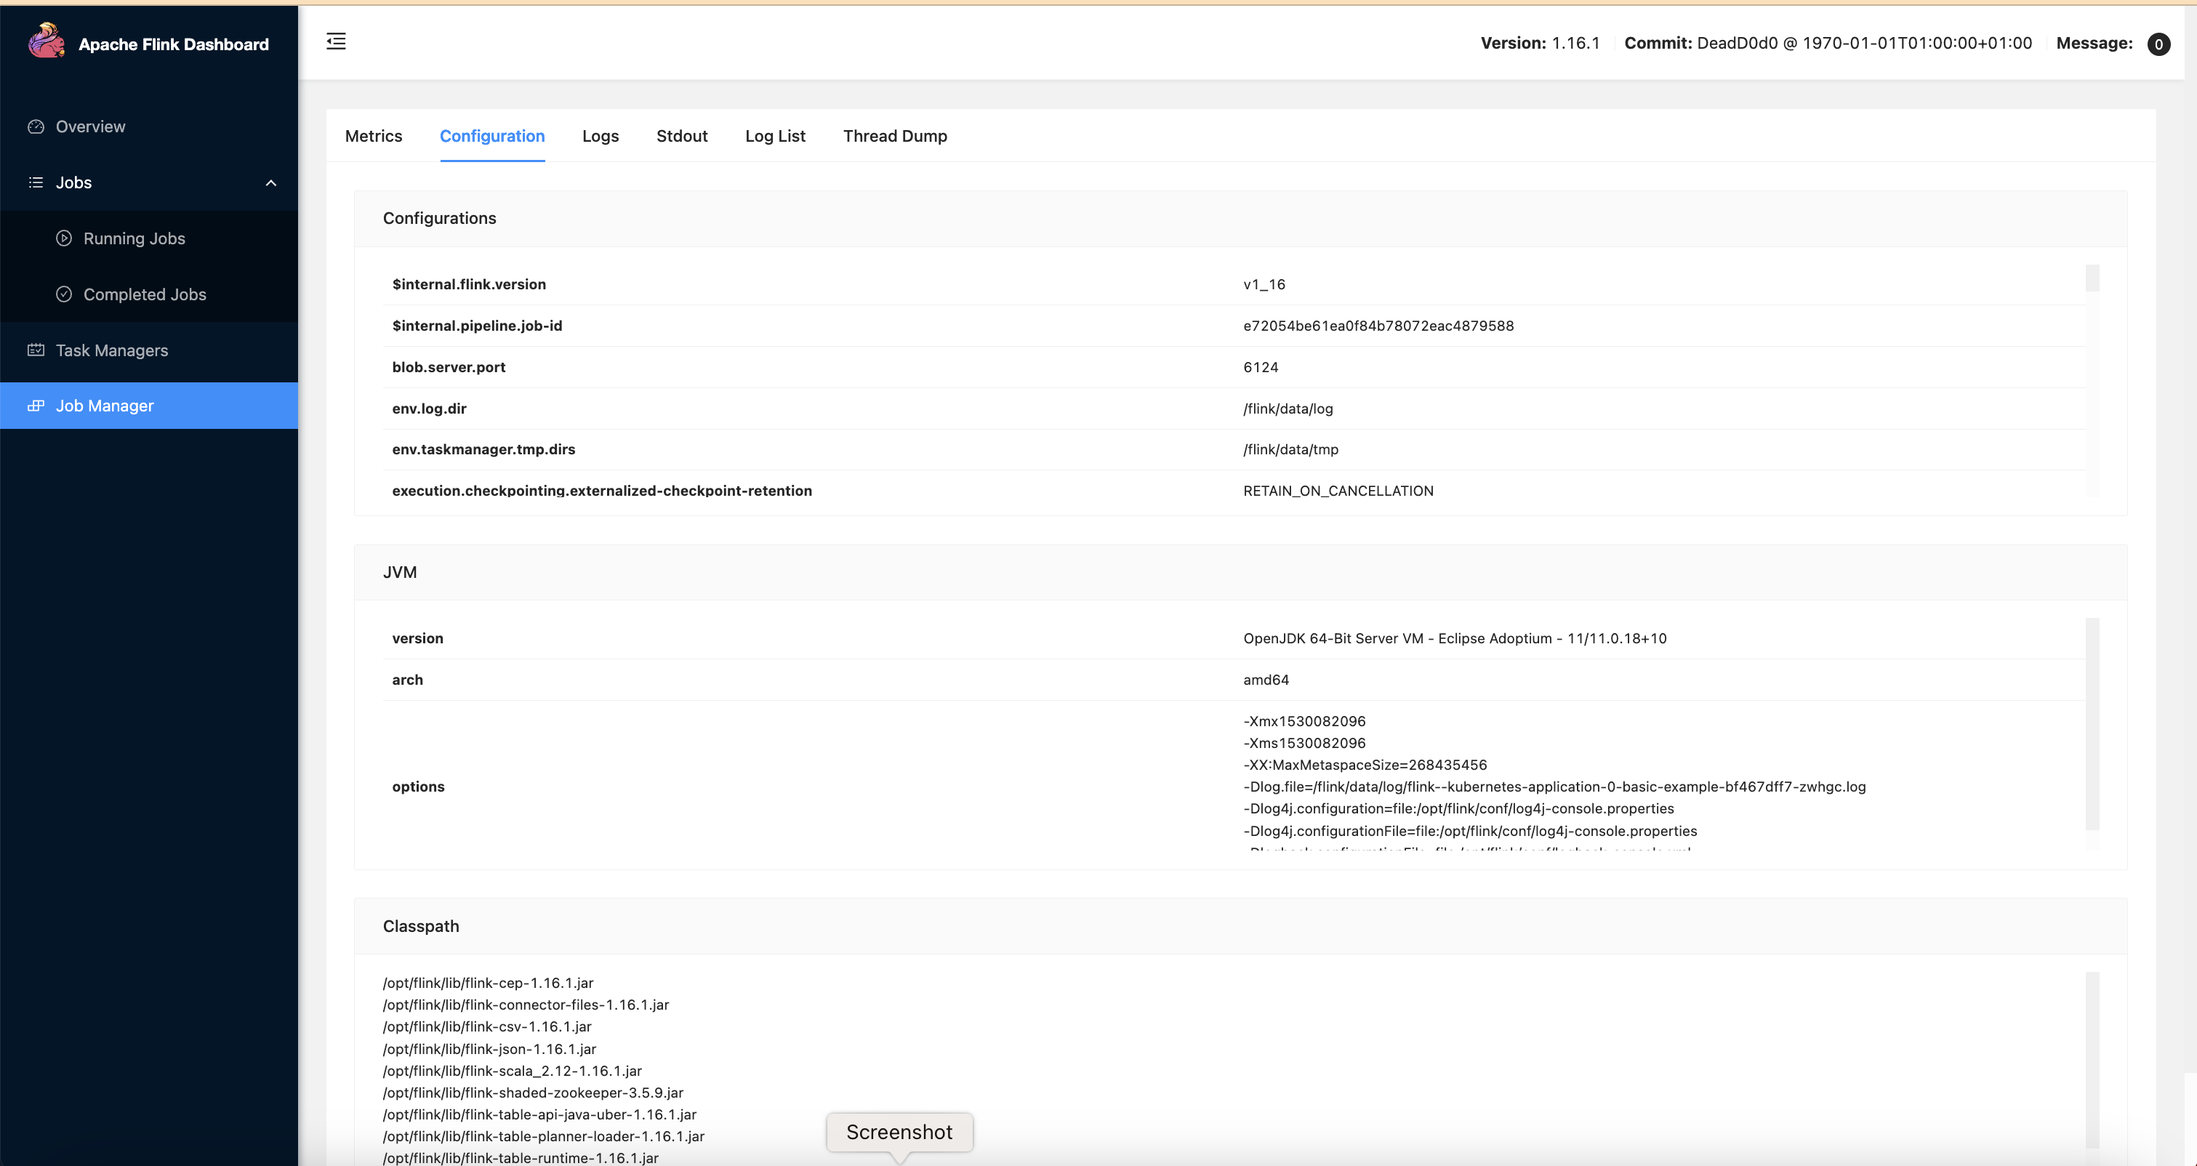This screenshot has height=1166, width=2197.
Task: Collapse the sidebar using the hamburger icon
Action: (x=336, y=41)
